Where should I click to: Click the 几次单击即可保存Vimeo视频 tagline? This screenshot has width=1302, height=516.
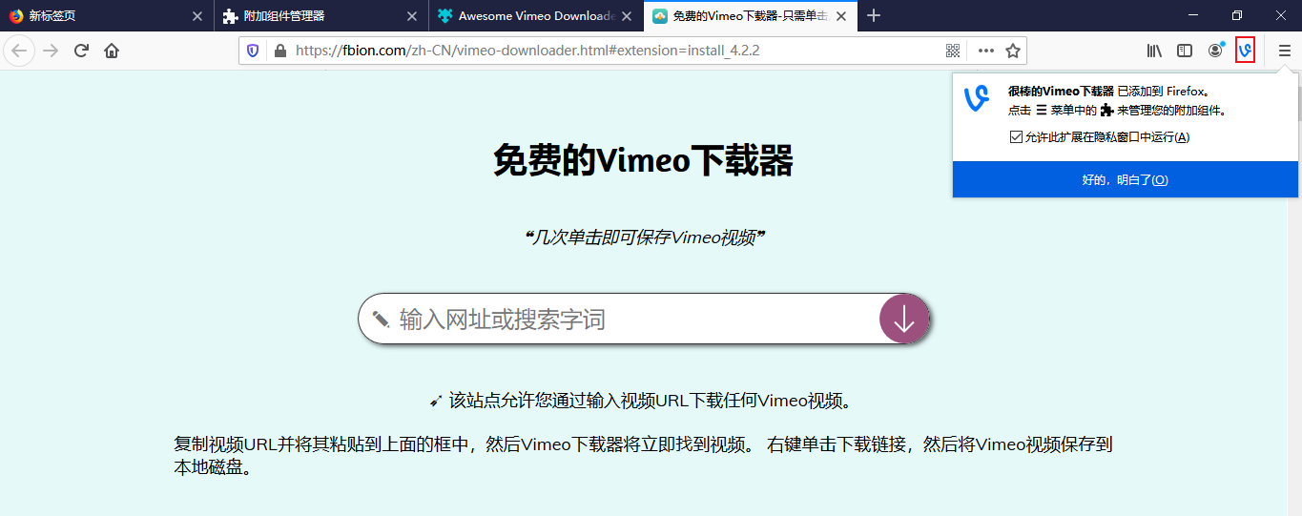(x=645, y=237)
